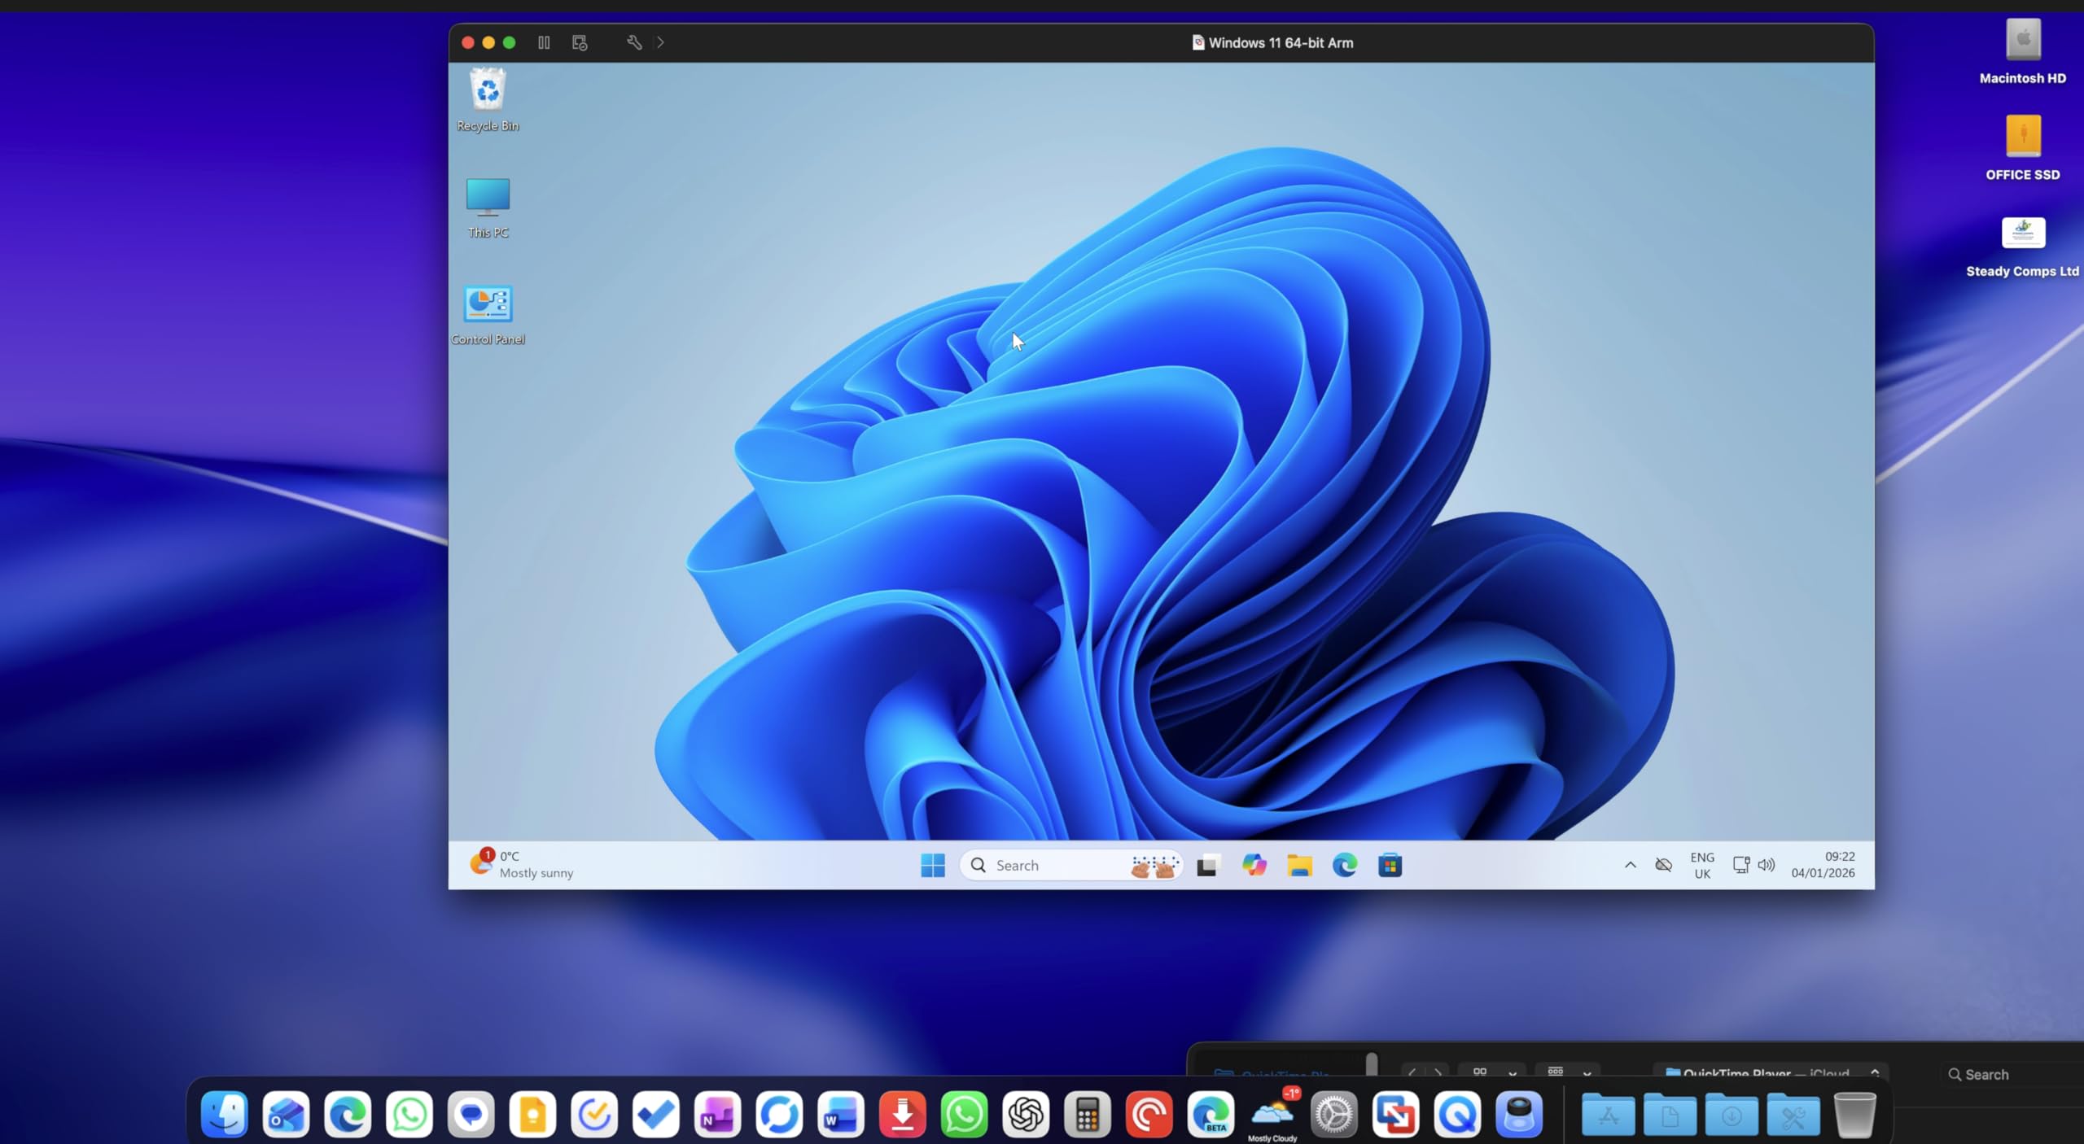Image resolution: width=2084 pixels, height=1144 pixels.
Task: Click the volume speaker tray icon
Action: point(1766,865)
